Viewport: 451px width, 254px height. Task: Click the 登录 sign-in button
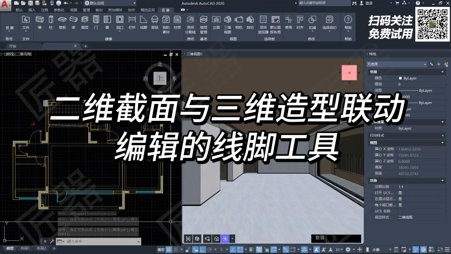[366, 3]
